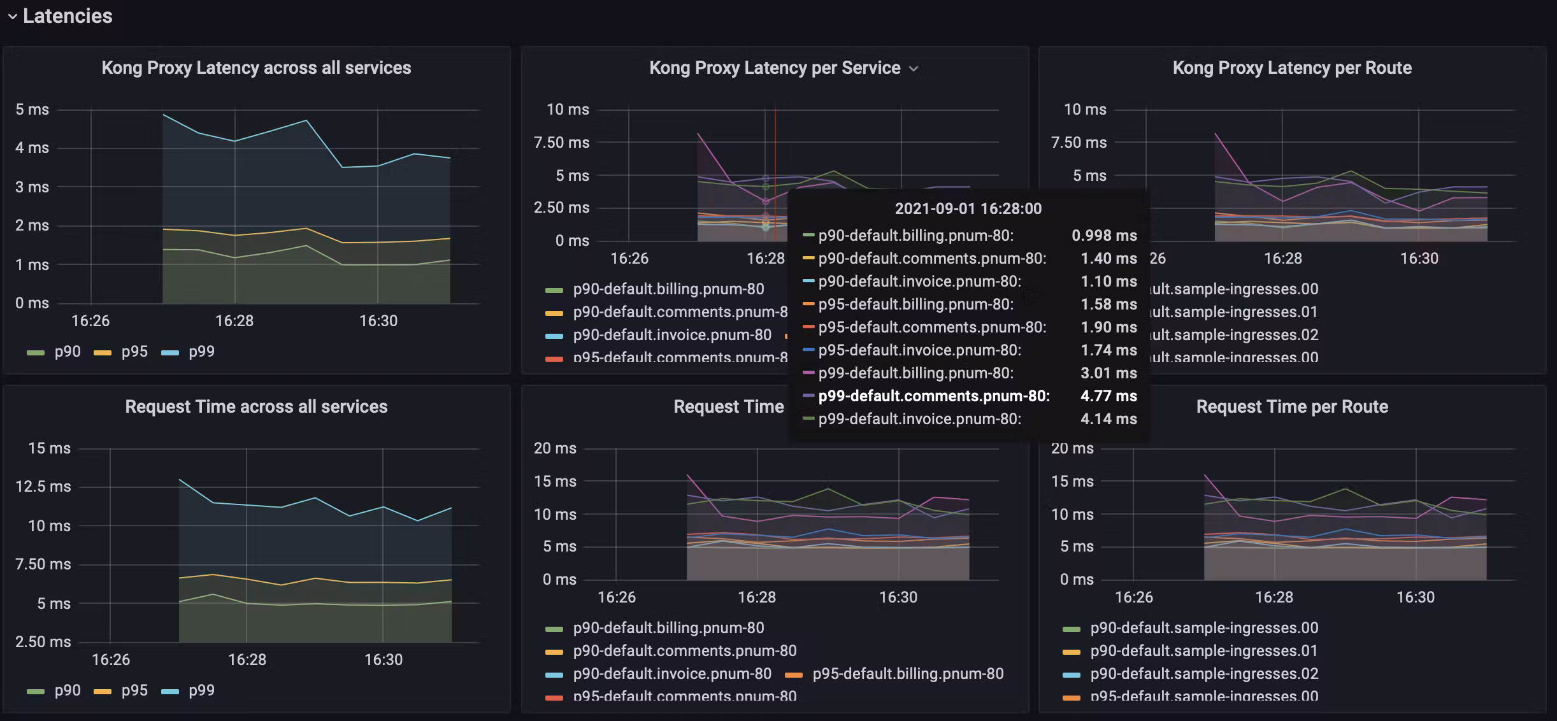This screenshot has width=1557, height=721.
Task: Click p99 blue swatch in Request Time legend
Action: click(170, 691)
